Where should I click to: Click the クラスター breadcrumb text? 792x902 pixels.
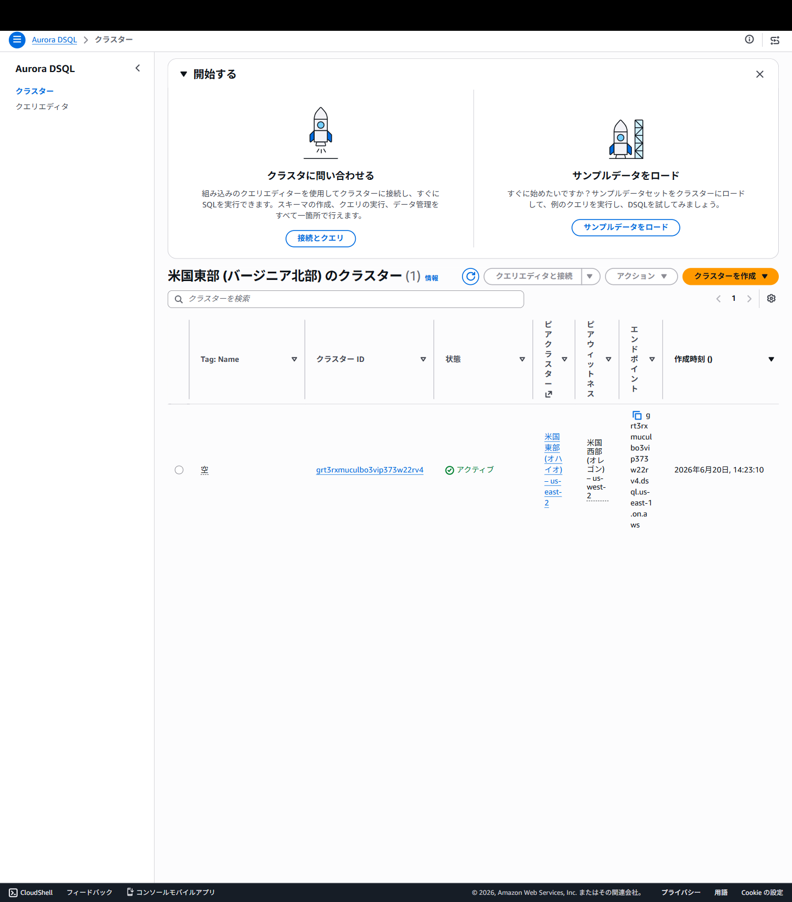click(x=114, y=40)
